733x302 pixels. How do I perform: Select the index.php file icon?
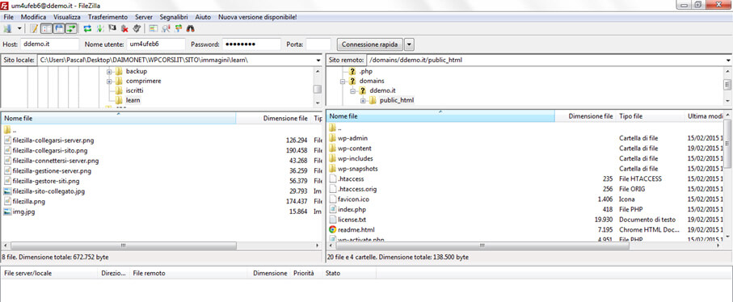tap(332, 209)
